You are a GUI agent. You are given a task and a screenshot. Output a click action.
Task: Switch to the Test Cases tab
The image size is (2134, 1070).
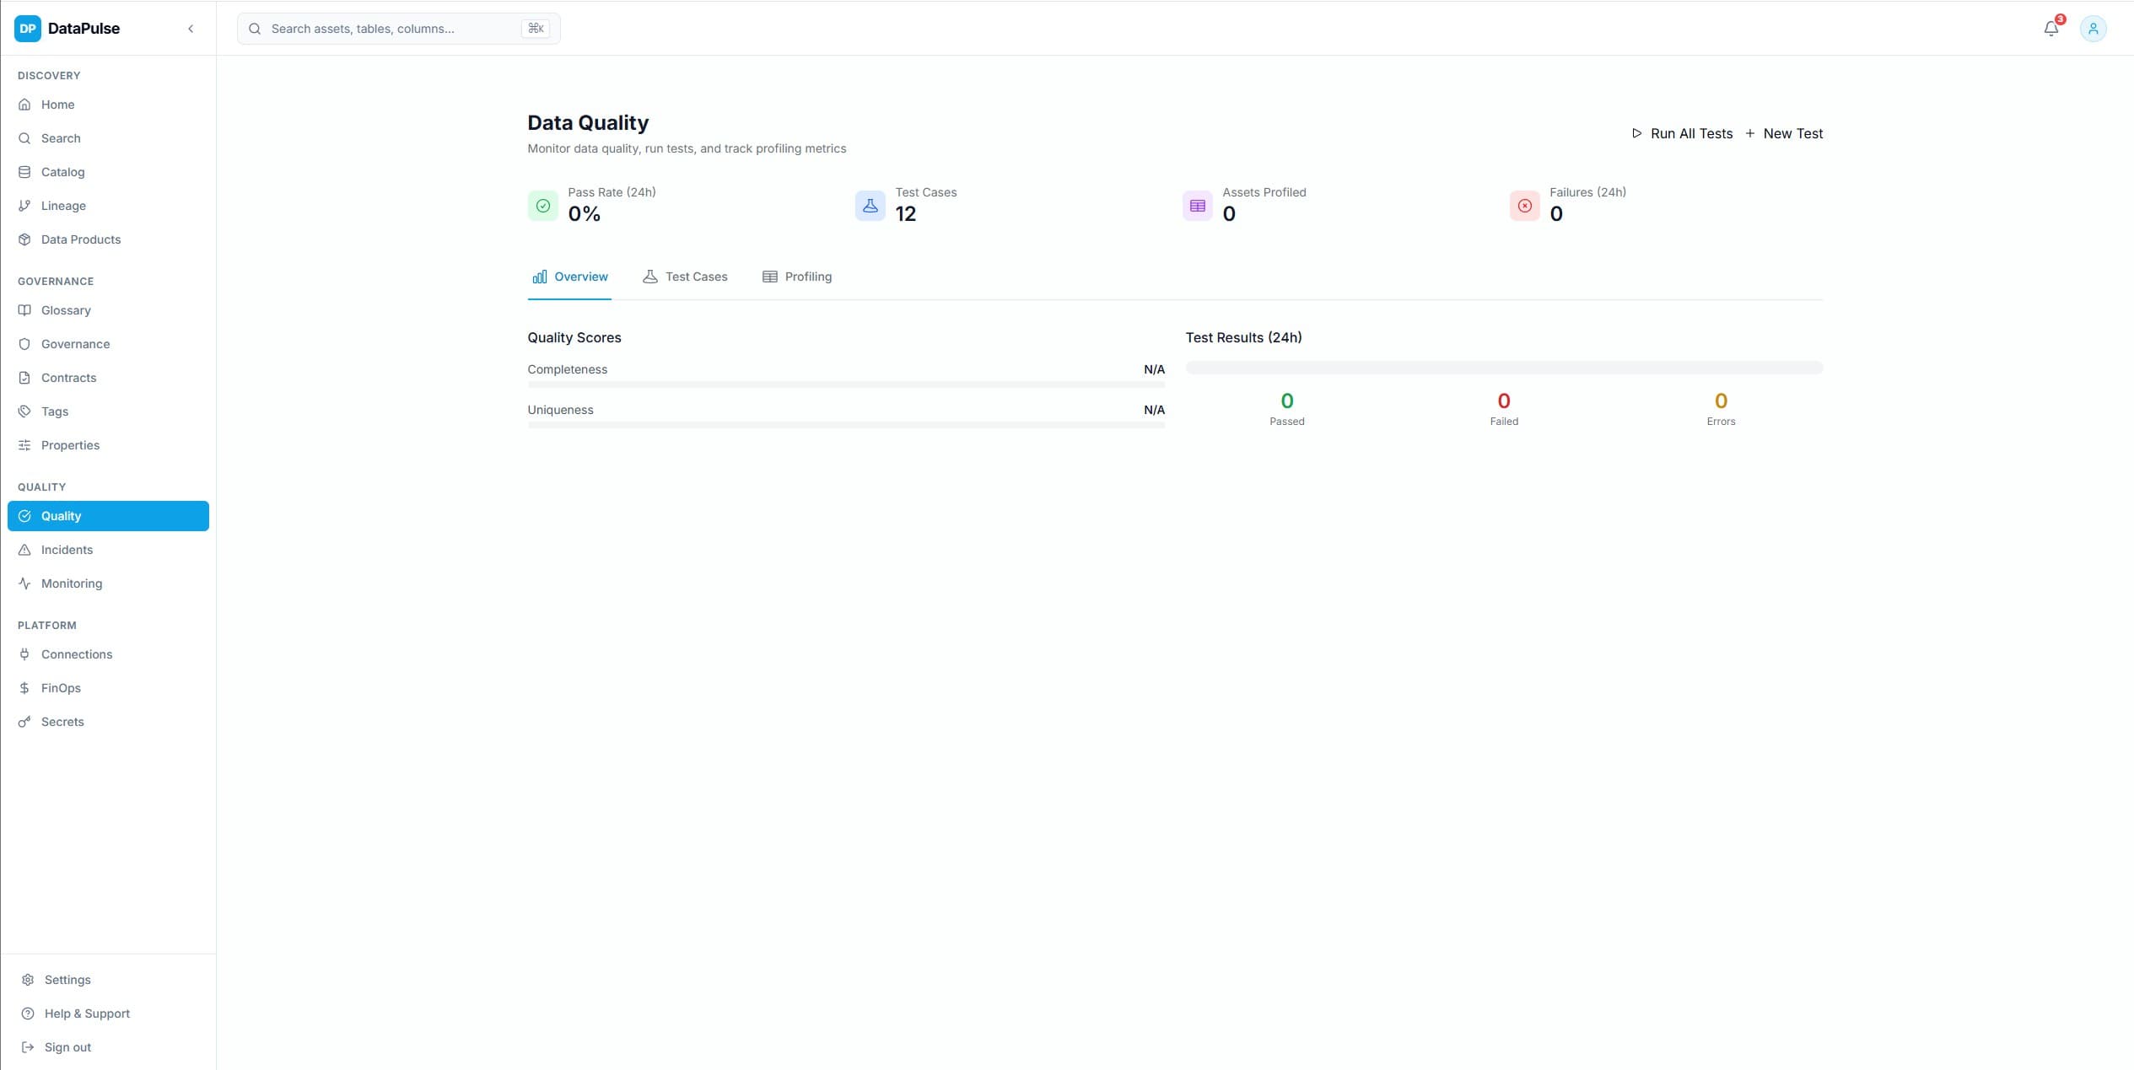pos(685,277)
